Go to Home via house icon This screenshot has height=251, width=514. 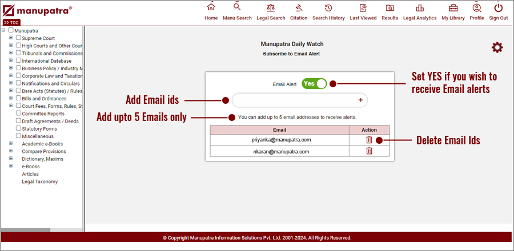[x=211, y=6]
